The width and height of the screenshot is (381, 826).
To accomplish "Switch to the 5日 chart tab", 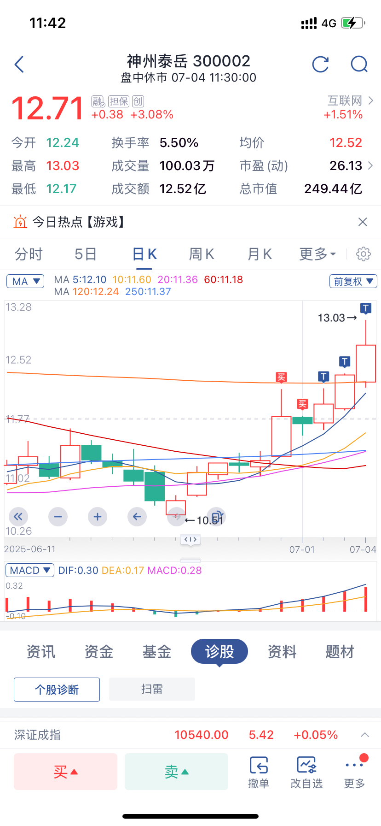I will (x=86, y=254).
